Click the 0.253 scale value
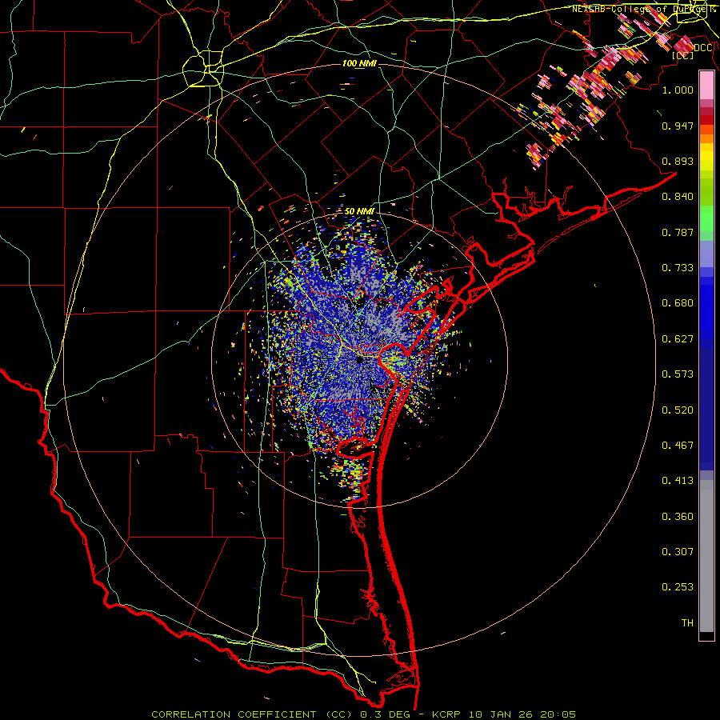The image size is (720, 720). (678, 587)
